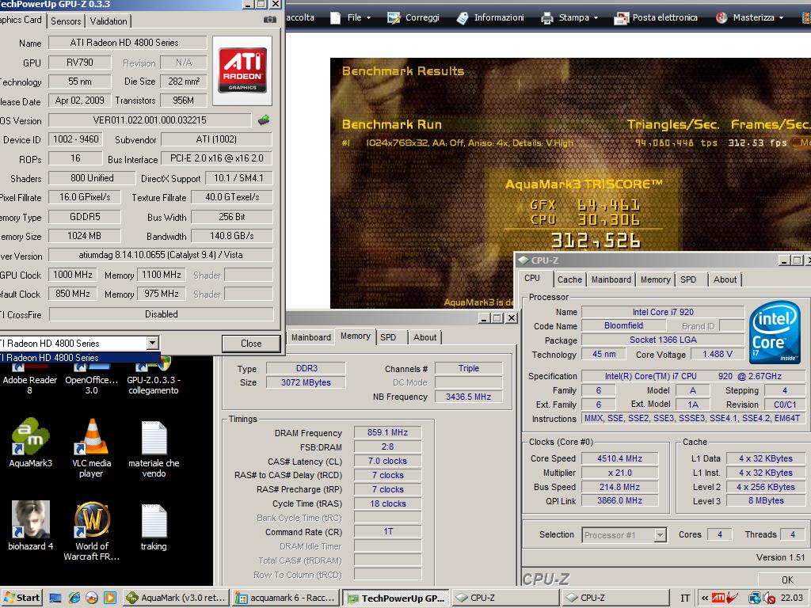Screen dimensions: 811x608
Task: Click the ATI Radeon logo in GPU-Z
Action: click(242, 70)
